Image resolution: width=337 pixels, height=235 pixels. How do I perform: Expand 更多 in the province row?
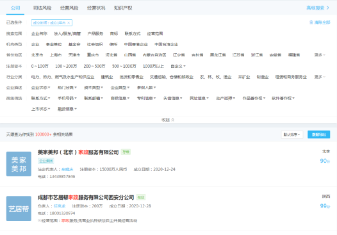(x=320, y=55)
